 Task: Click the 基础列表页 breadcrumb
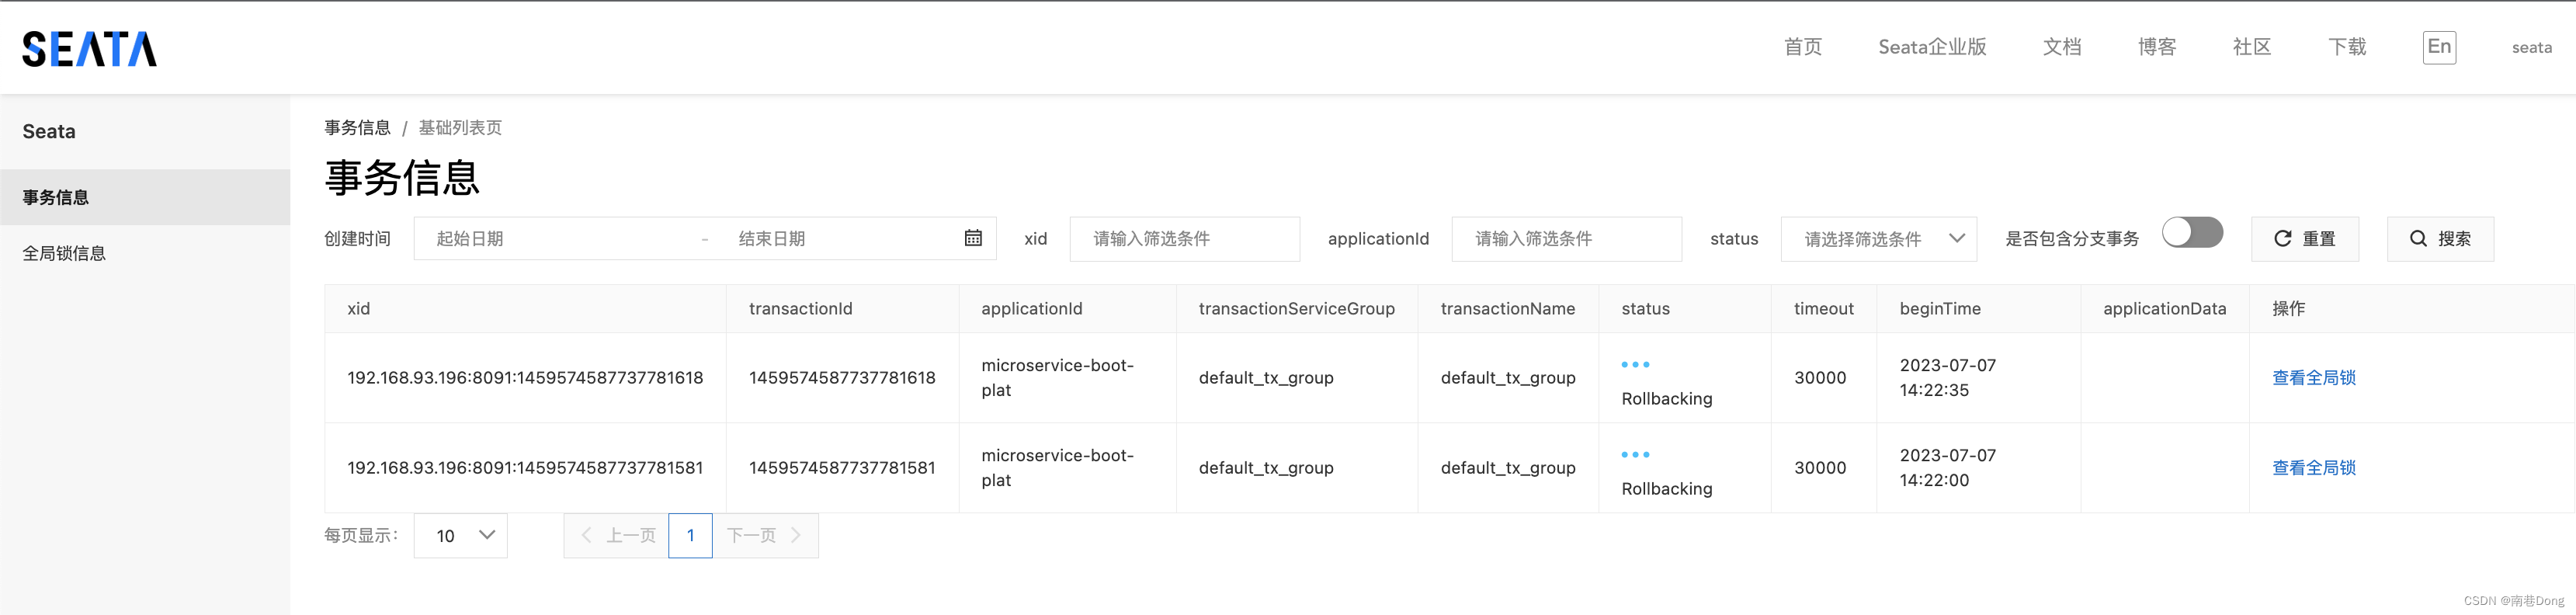(460, 128)
